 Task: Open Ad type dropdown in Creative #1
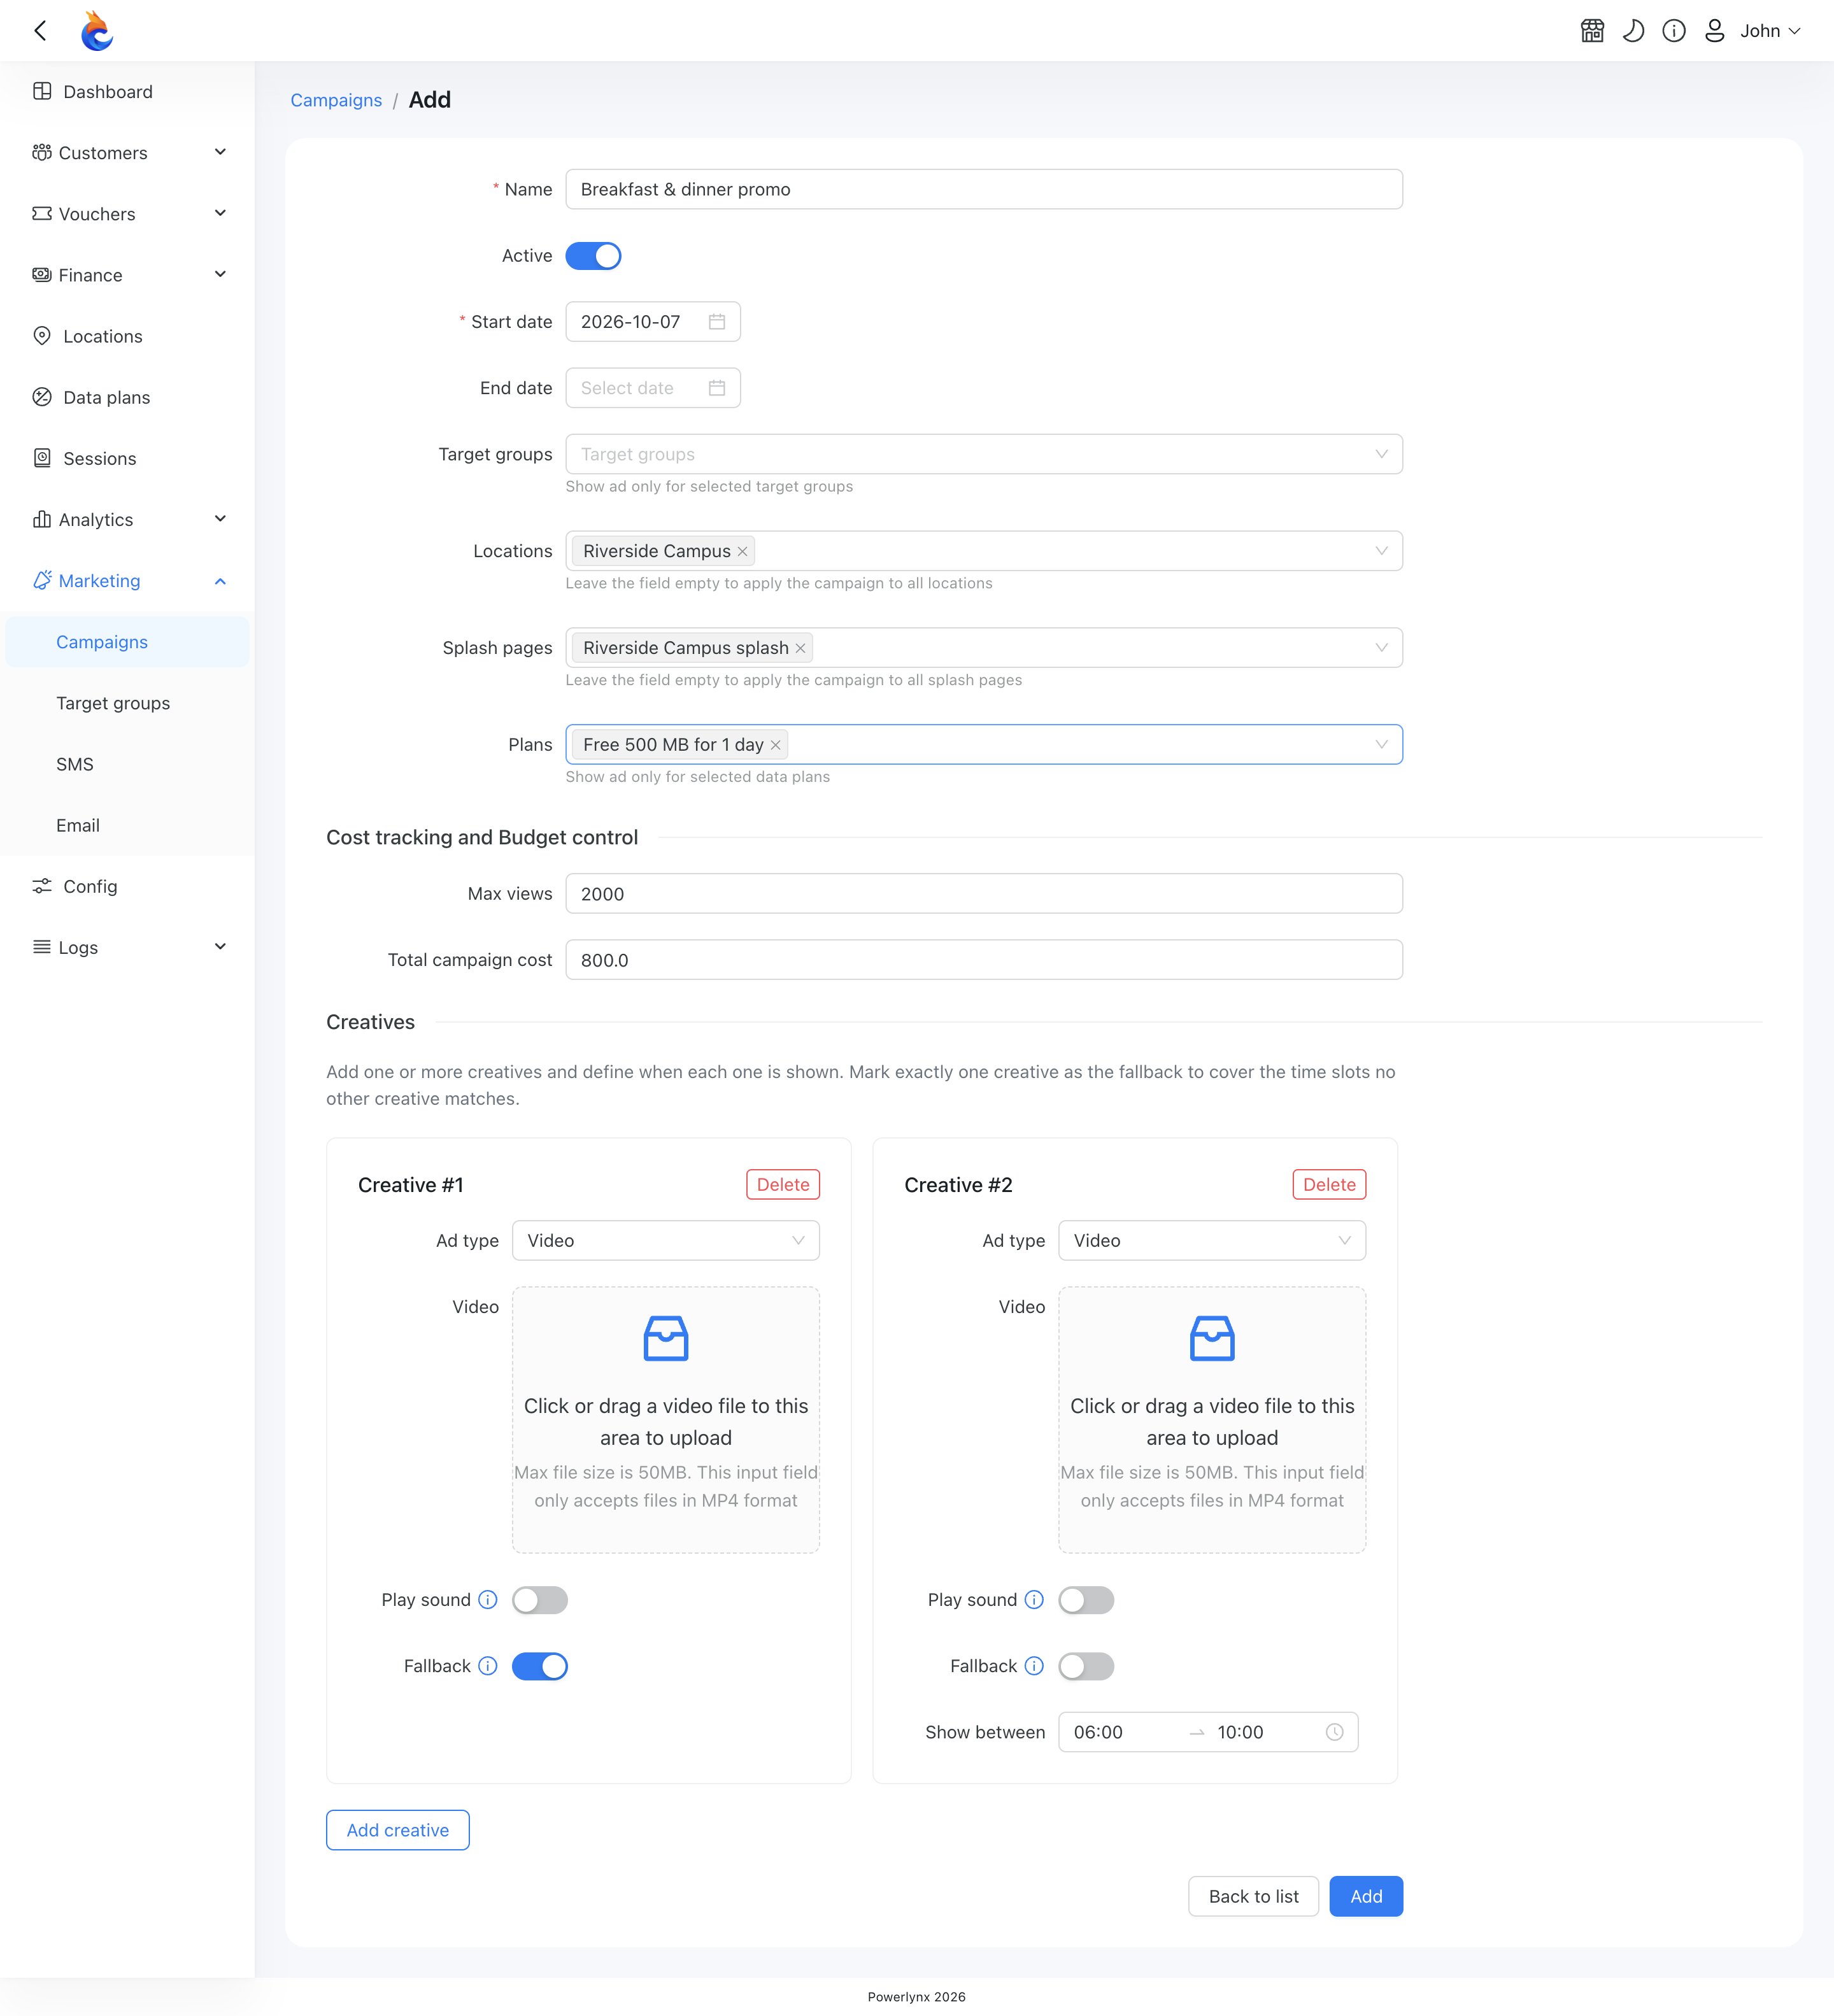pyautogui.click(x=666, y=1240)
